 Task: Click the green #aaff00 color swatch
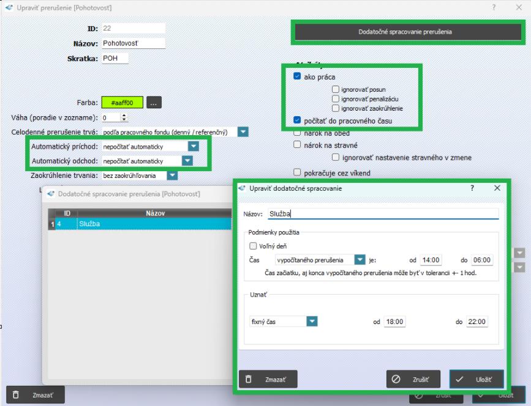pyautogui.click(x=122, y=103)
